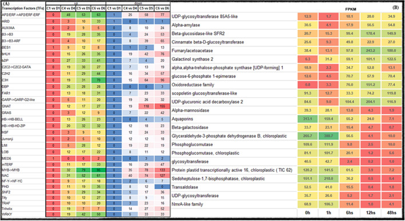The image size is (405, 221).
Task: Click the Sedoheptulose-1,7-bisphosphatase 1h cell 218.0
Action: point(328,179)
